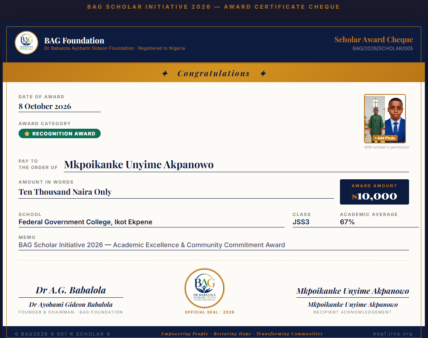Click the 'BAG Foundation' heading
Viewport: 428px width, 338px height.
point(74,41)
